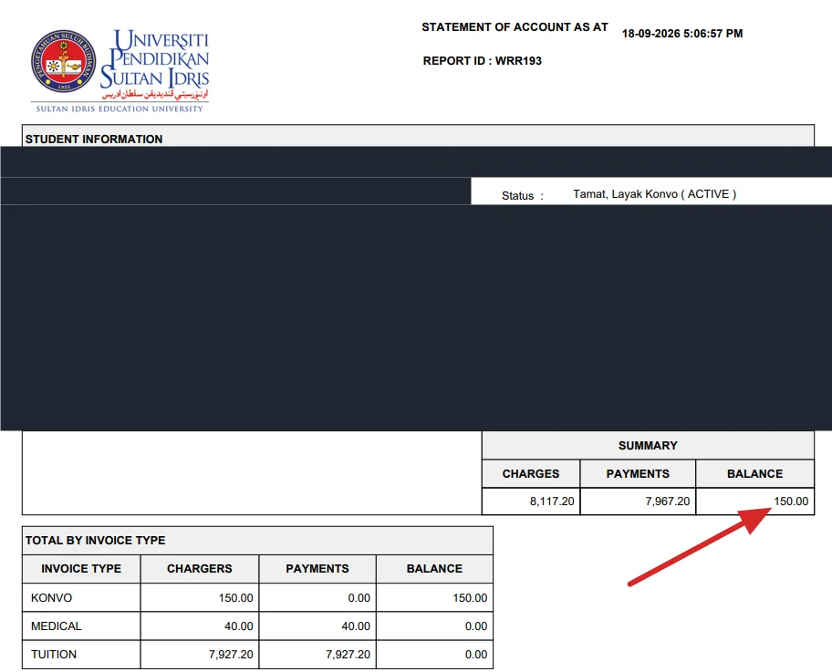Click total payments value 7,967.20

tap(668, 501)
